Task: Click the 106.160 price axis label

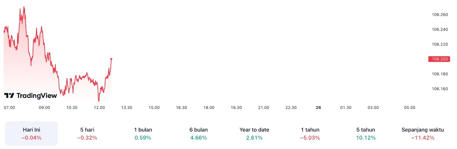Action: (440, 89)
